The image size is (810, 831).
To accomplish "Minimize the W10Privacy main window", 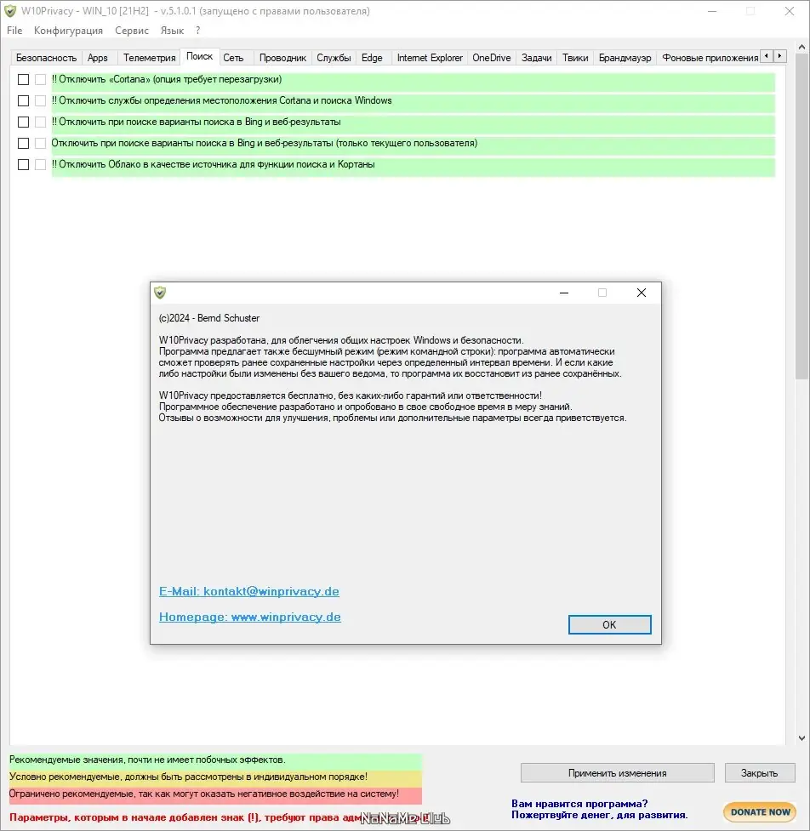I will click(712, 11).
